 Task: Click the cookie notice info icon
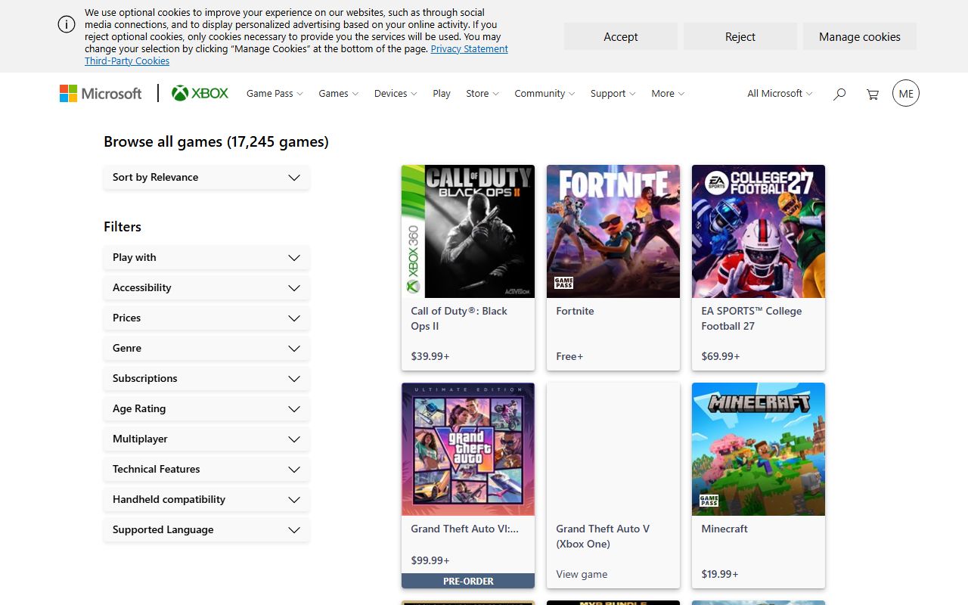(x=67, y=24)
